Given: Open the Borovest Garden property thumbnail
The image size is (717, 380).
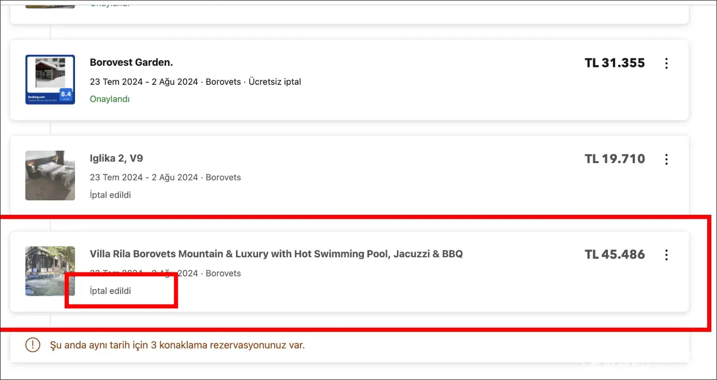Looking at the screenshot, I should click(x=50, y=80).
